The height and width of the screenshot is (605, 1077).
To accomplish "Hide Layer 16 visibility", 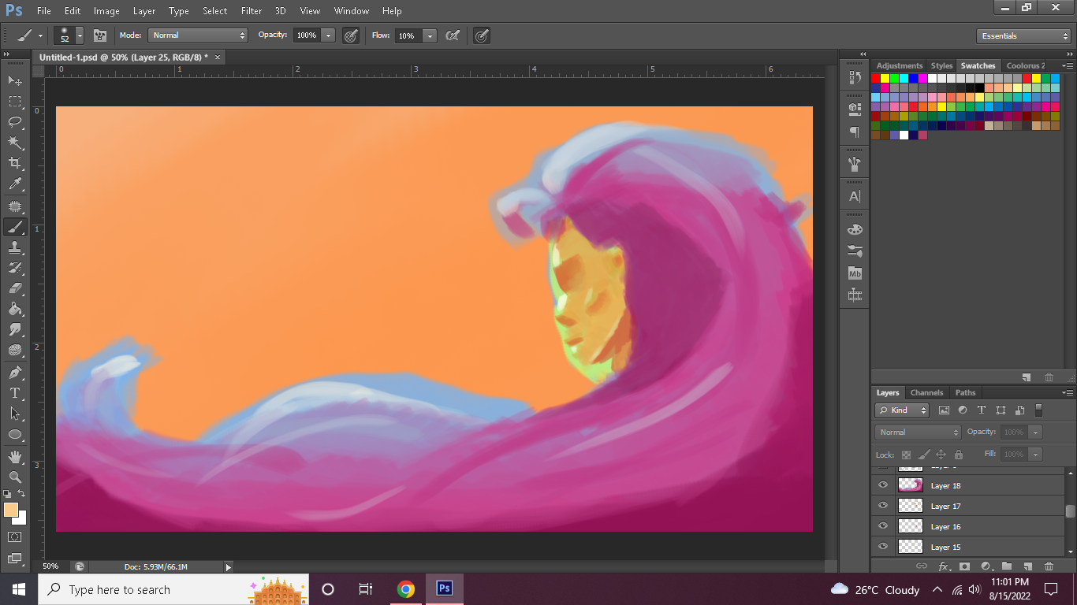I will (883, 526).
